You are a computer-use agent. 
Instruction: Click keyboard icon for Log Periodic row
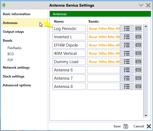point(138,28)
